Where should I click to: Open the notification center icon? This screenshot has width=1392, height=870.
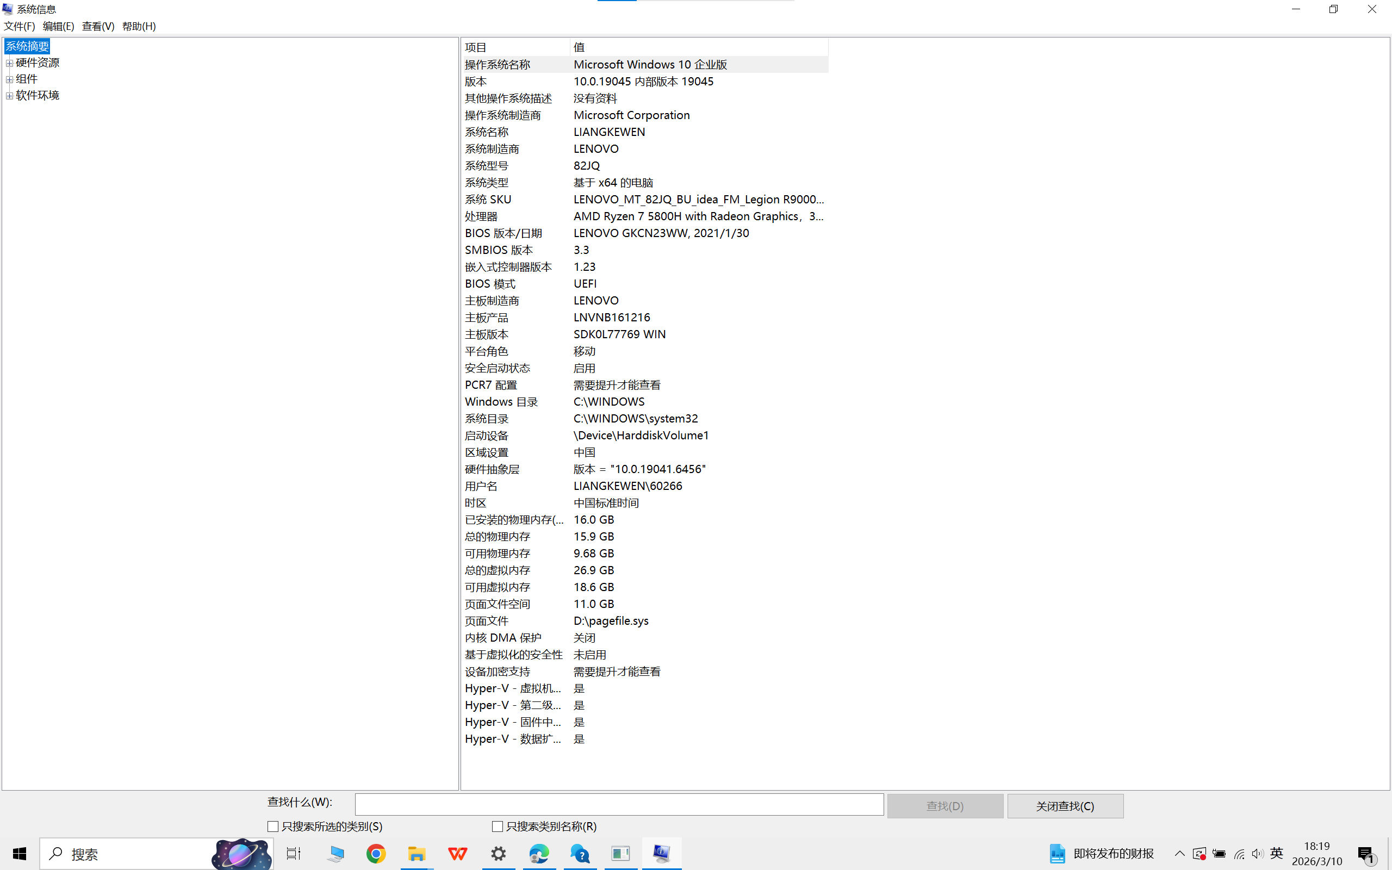point(1366,854)
